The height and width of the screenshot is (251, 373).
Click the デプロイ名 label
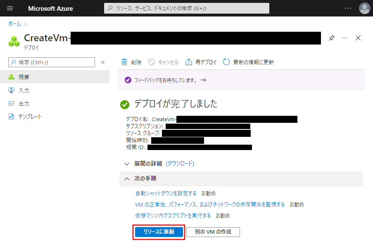point(137,119)
